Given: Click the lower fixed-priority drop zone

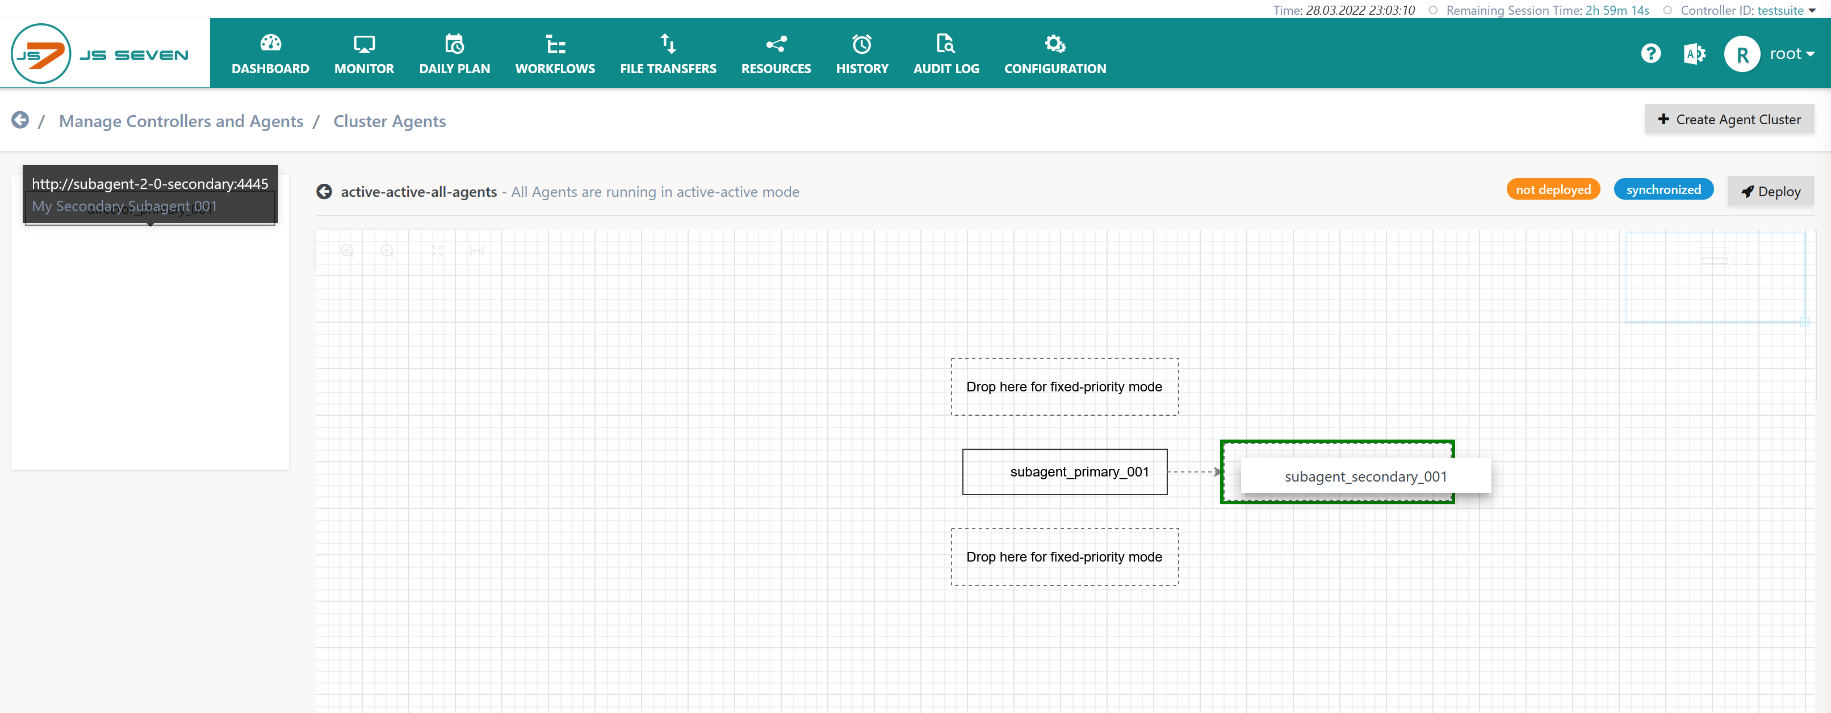Looking at the screenshot, I should [x=1065, y=557].
